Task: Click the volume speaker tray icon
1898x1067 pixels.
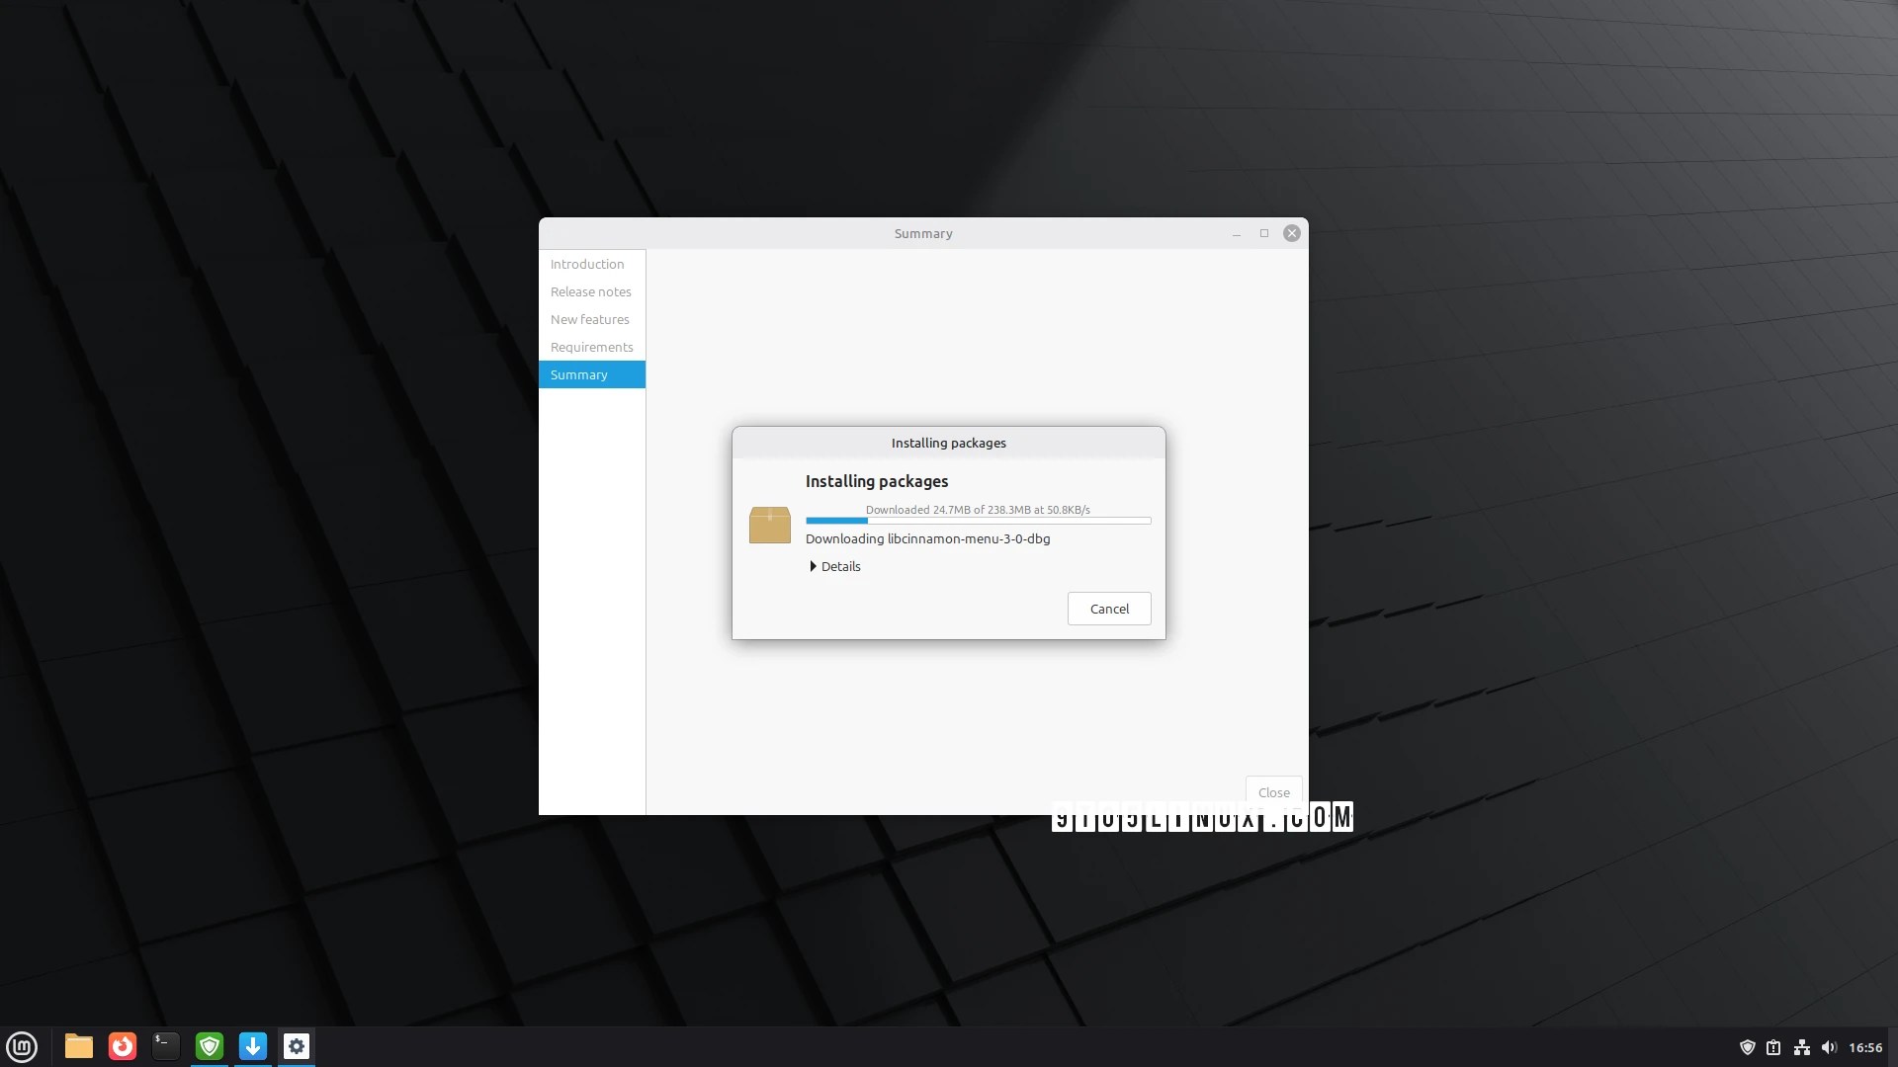Action: (1829, 1047)
